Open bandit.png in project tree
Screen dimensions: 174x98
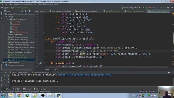pyautogui.click(x=16, y=24)
